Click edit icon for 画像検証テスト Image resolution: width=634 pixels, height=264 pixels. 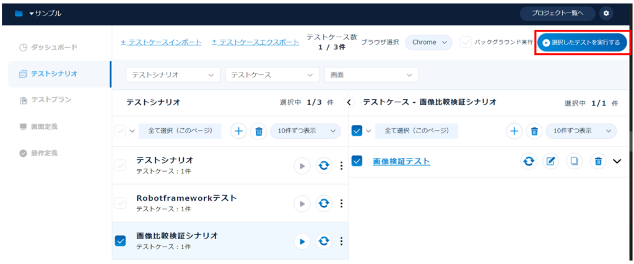coord(550,161)
